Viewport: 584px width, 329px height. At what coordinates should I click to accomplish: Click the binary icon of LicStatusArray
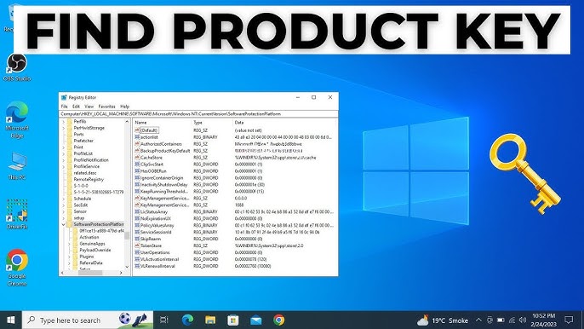point(137,211)
